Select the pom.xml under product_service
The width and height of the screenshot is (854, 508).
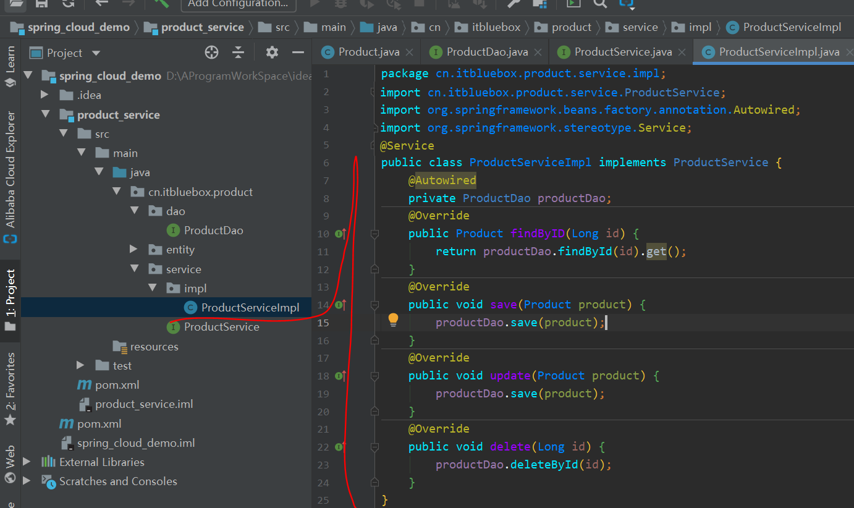108,385
